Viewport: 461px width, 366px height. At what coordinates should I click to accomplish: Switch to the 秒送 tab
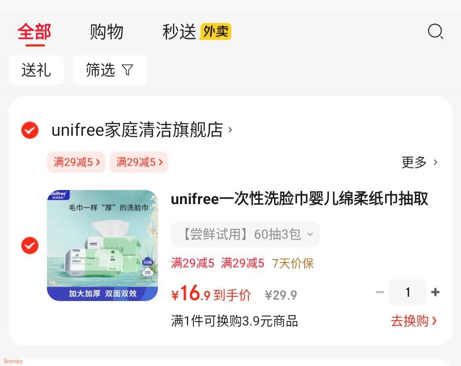tap(179, 32)
